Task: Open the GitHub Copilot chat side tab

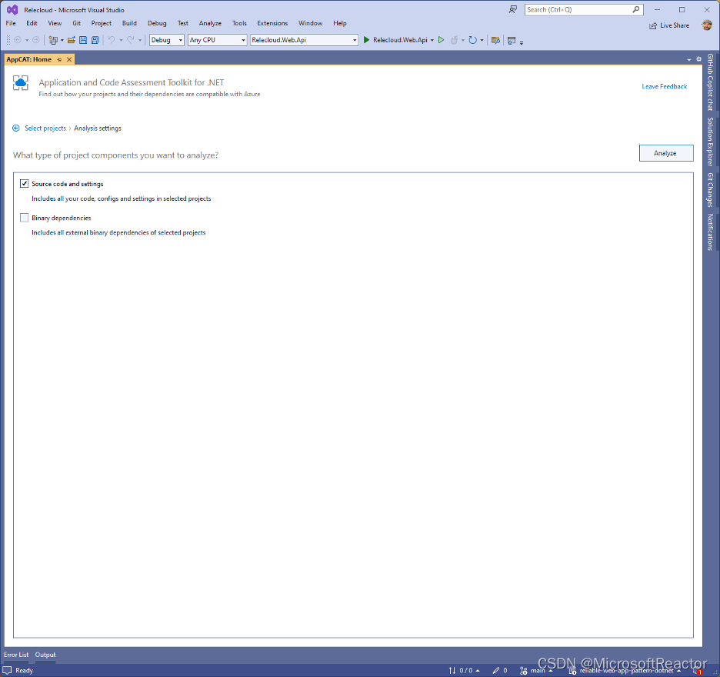Action: click(x=710, y=82)
